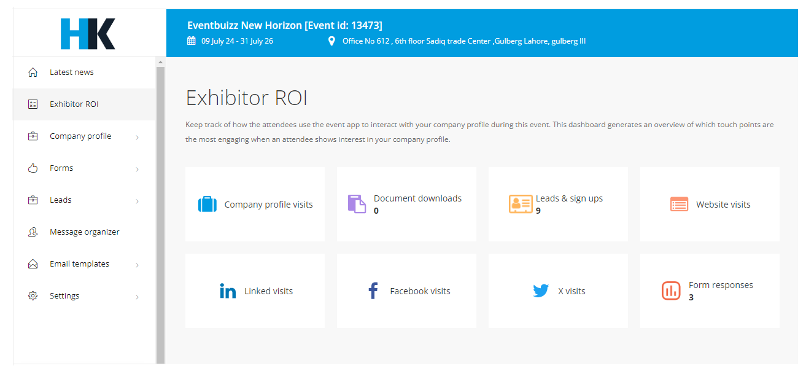
Task: Click the Website visits card icon
Action: (x=679, y=205)
